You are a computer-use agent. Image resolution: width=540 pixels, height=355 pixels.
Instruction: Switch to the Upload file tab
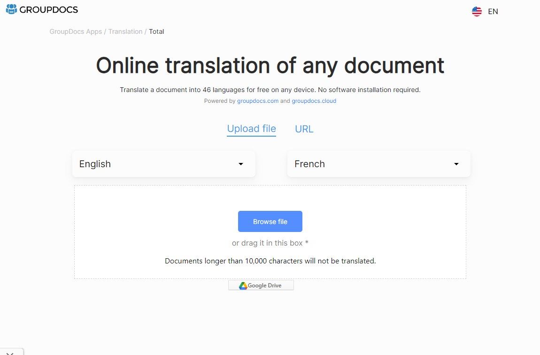[x=251, y=129]
